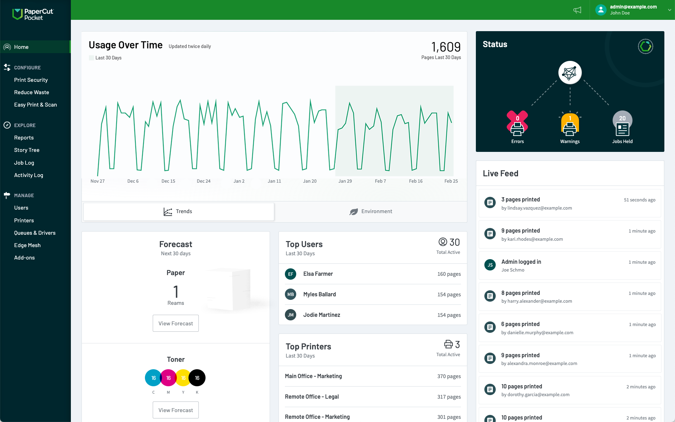675x422 pixels.
Task: Open Print Security in the sidebar
Action: click(31, 80)
